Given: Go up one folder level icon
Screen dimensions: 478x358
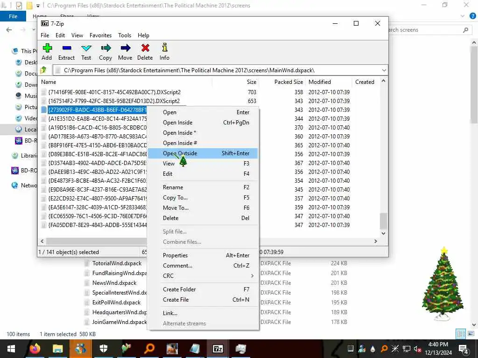Looking at the screenshot, I should (43, 70).
